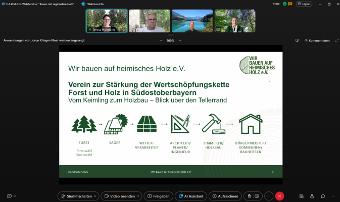Click the 'WEITER-VERARBEITER' label on slide
The height and width of the screenshot is (202, 340).
(147, 145)
